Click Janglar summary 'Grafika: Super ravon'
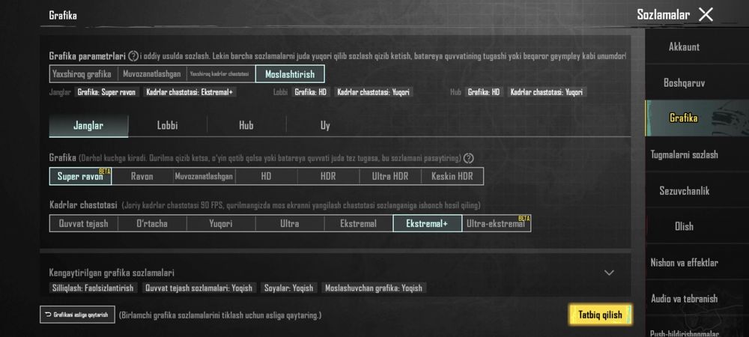 pos(106,92)
